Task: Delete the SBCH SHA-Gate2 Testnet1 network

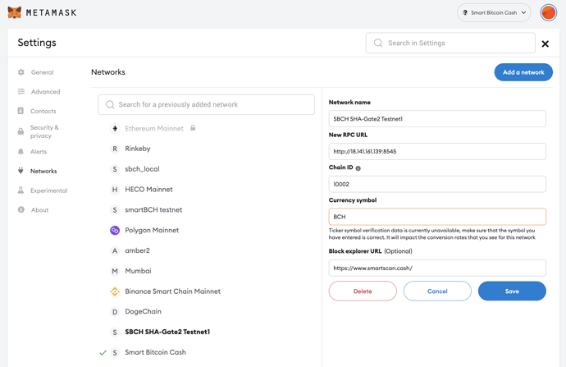Action: (363, 291)
